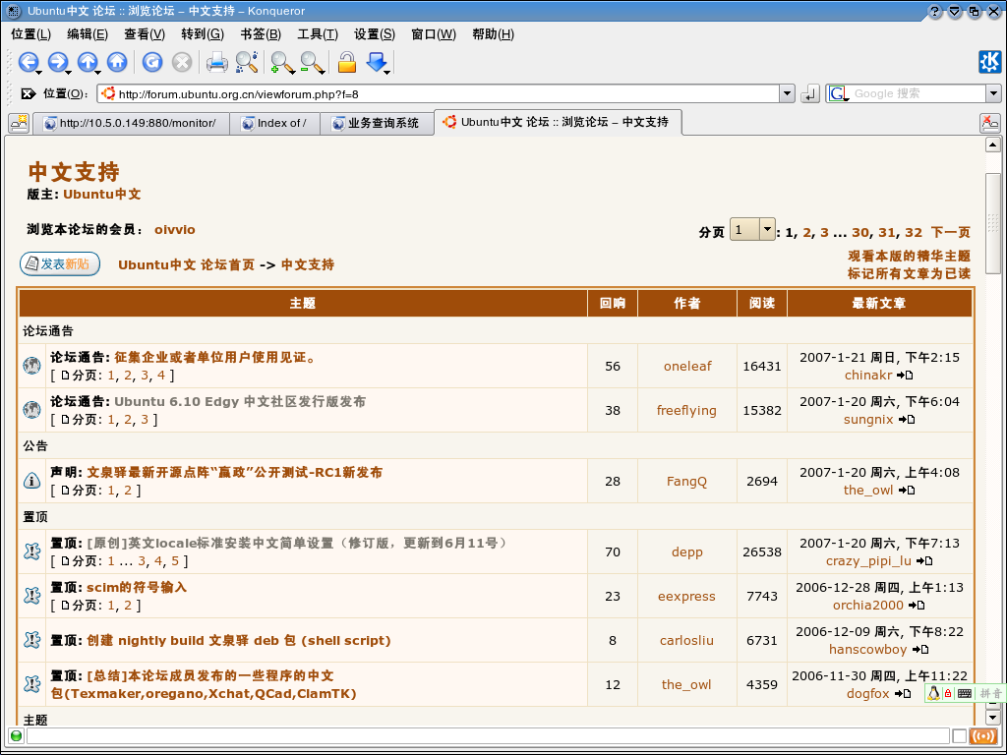Viewport: 1007px width, 755px height.
Task: Click the greyed Stop loading icon
Action: (x=182, y=62)
